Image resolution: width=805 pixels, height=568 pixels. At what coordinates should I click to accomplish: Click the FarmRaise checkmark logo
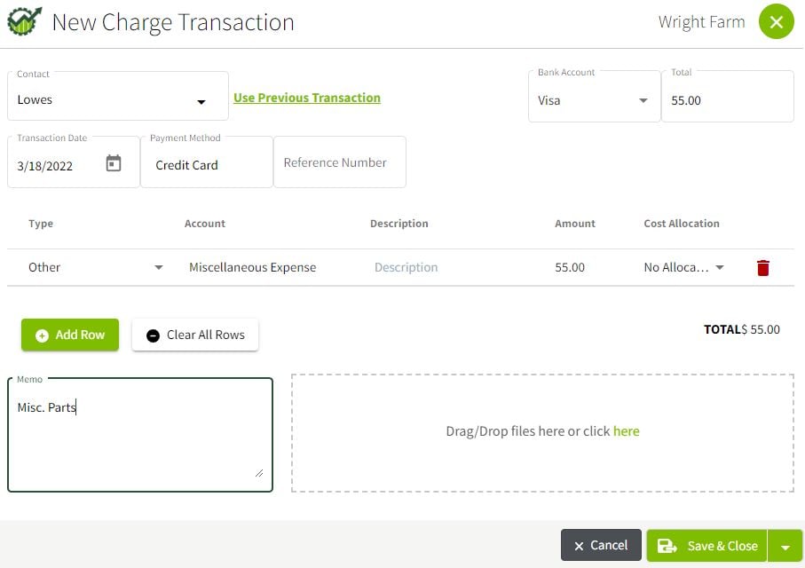(x=23, y=20)
